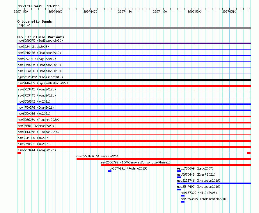This screenshot has height=213, width=259.
Task: Click the red bar of esv2656792
Action: pyautogui.click(x=176, y=165)
